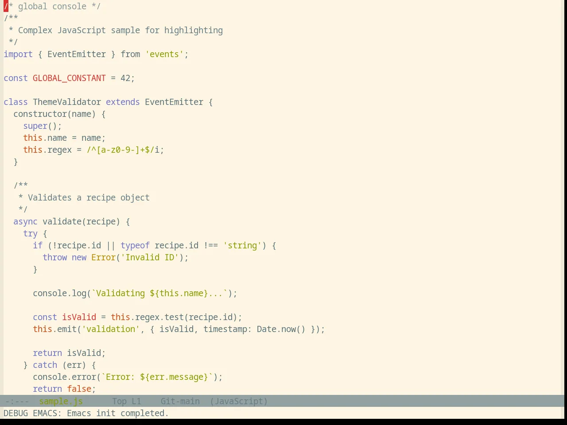Click the 'timestamp' property key

(x=225, y=329)
